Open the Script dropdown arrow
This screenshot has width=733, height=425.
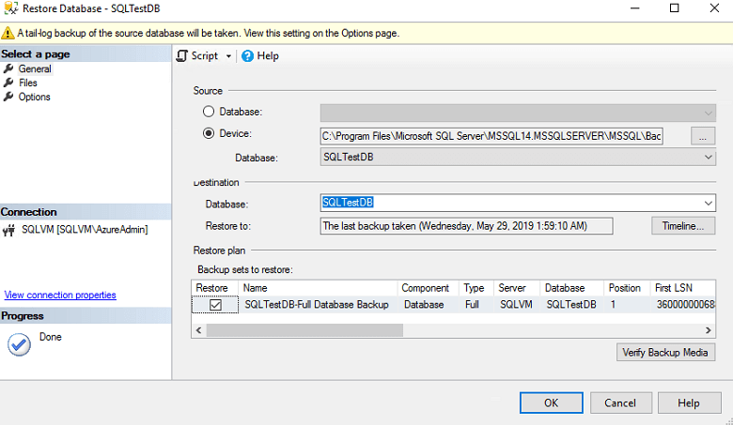[x=228, y=56]
